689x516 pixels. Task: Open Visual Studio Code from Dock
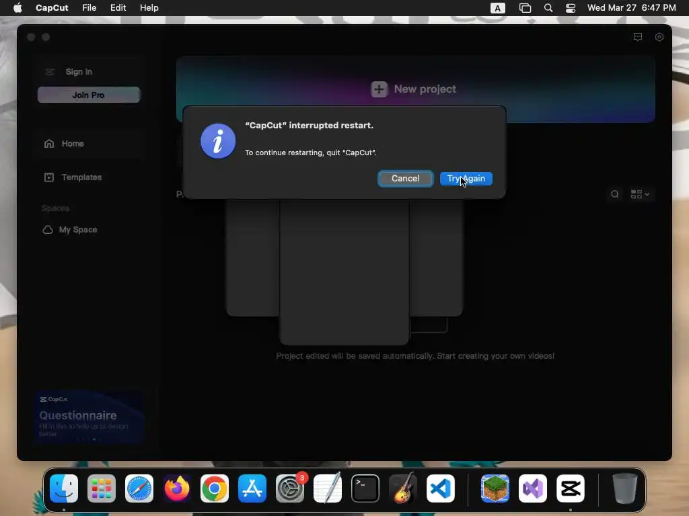441,488
